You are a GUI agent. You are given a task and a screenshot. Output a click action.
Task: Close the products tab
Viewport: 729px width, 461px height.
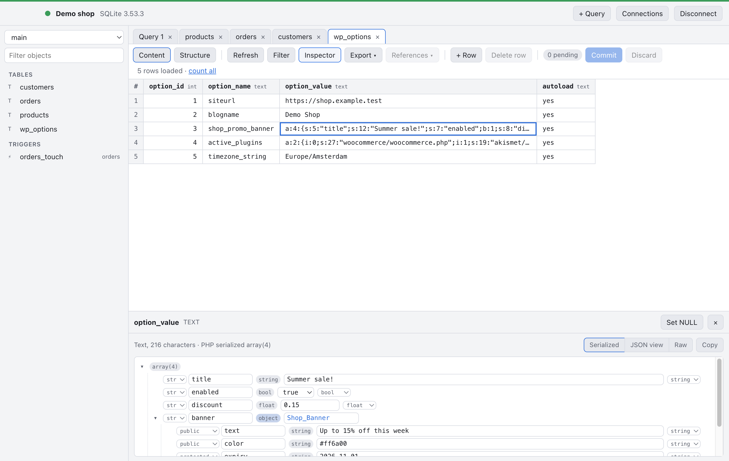coord(221,37)
